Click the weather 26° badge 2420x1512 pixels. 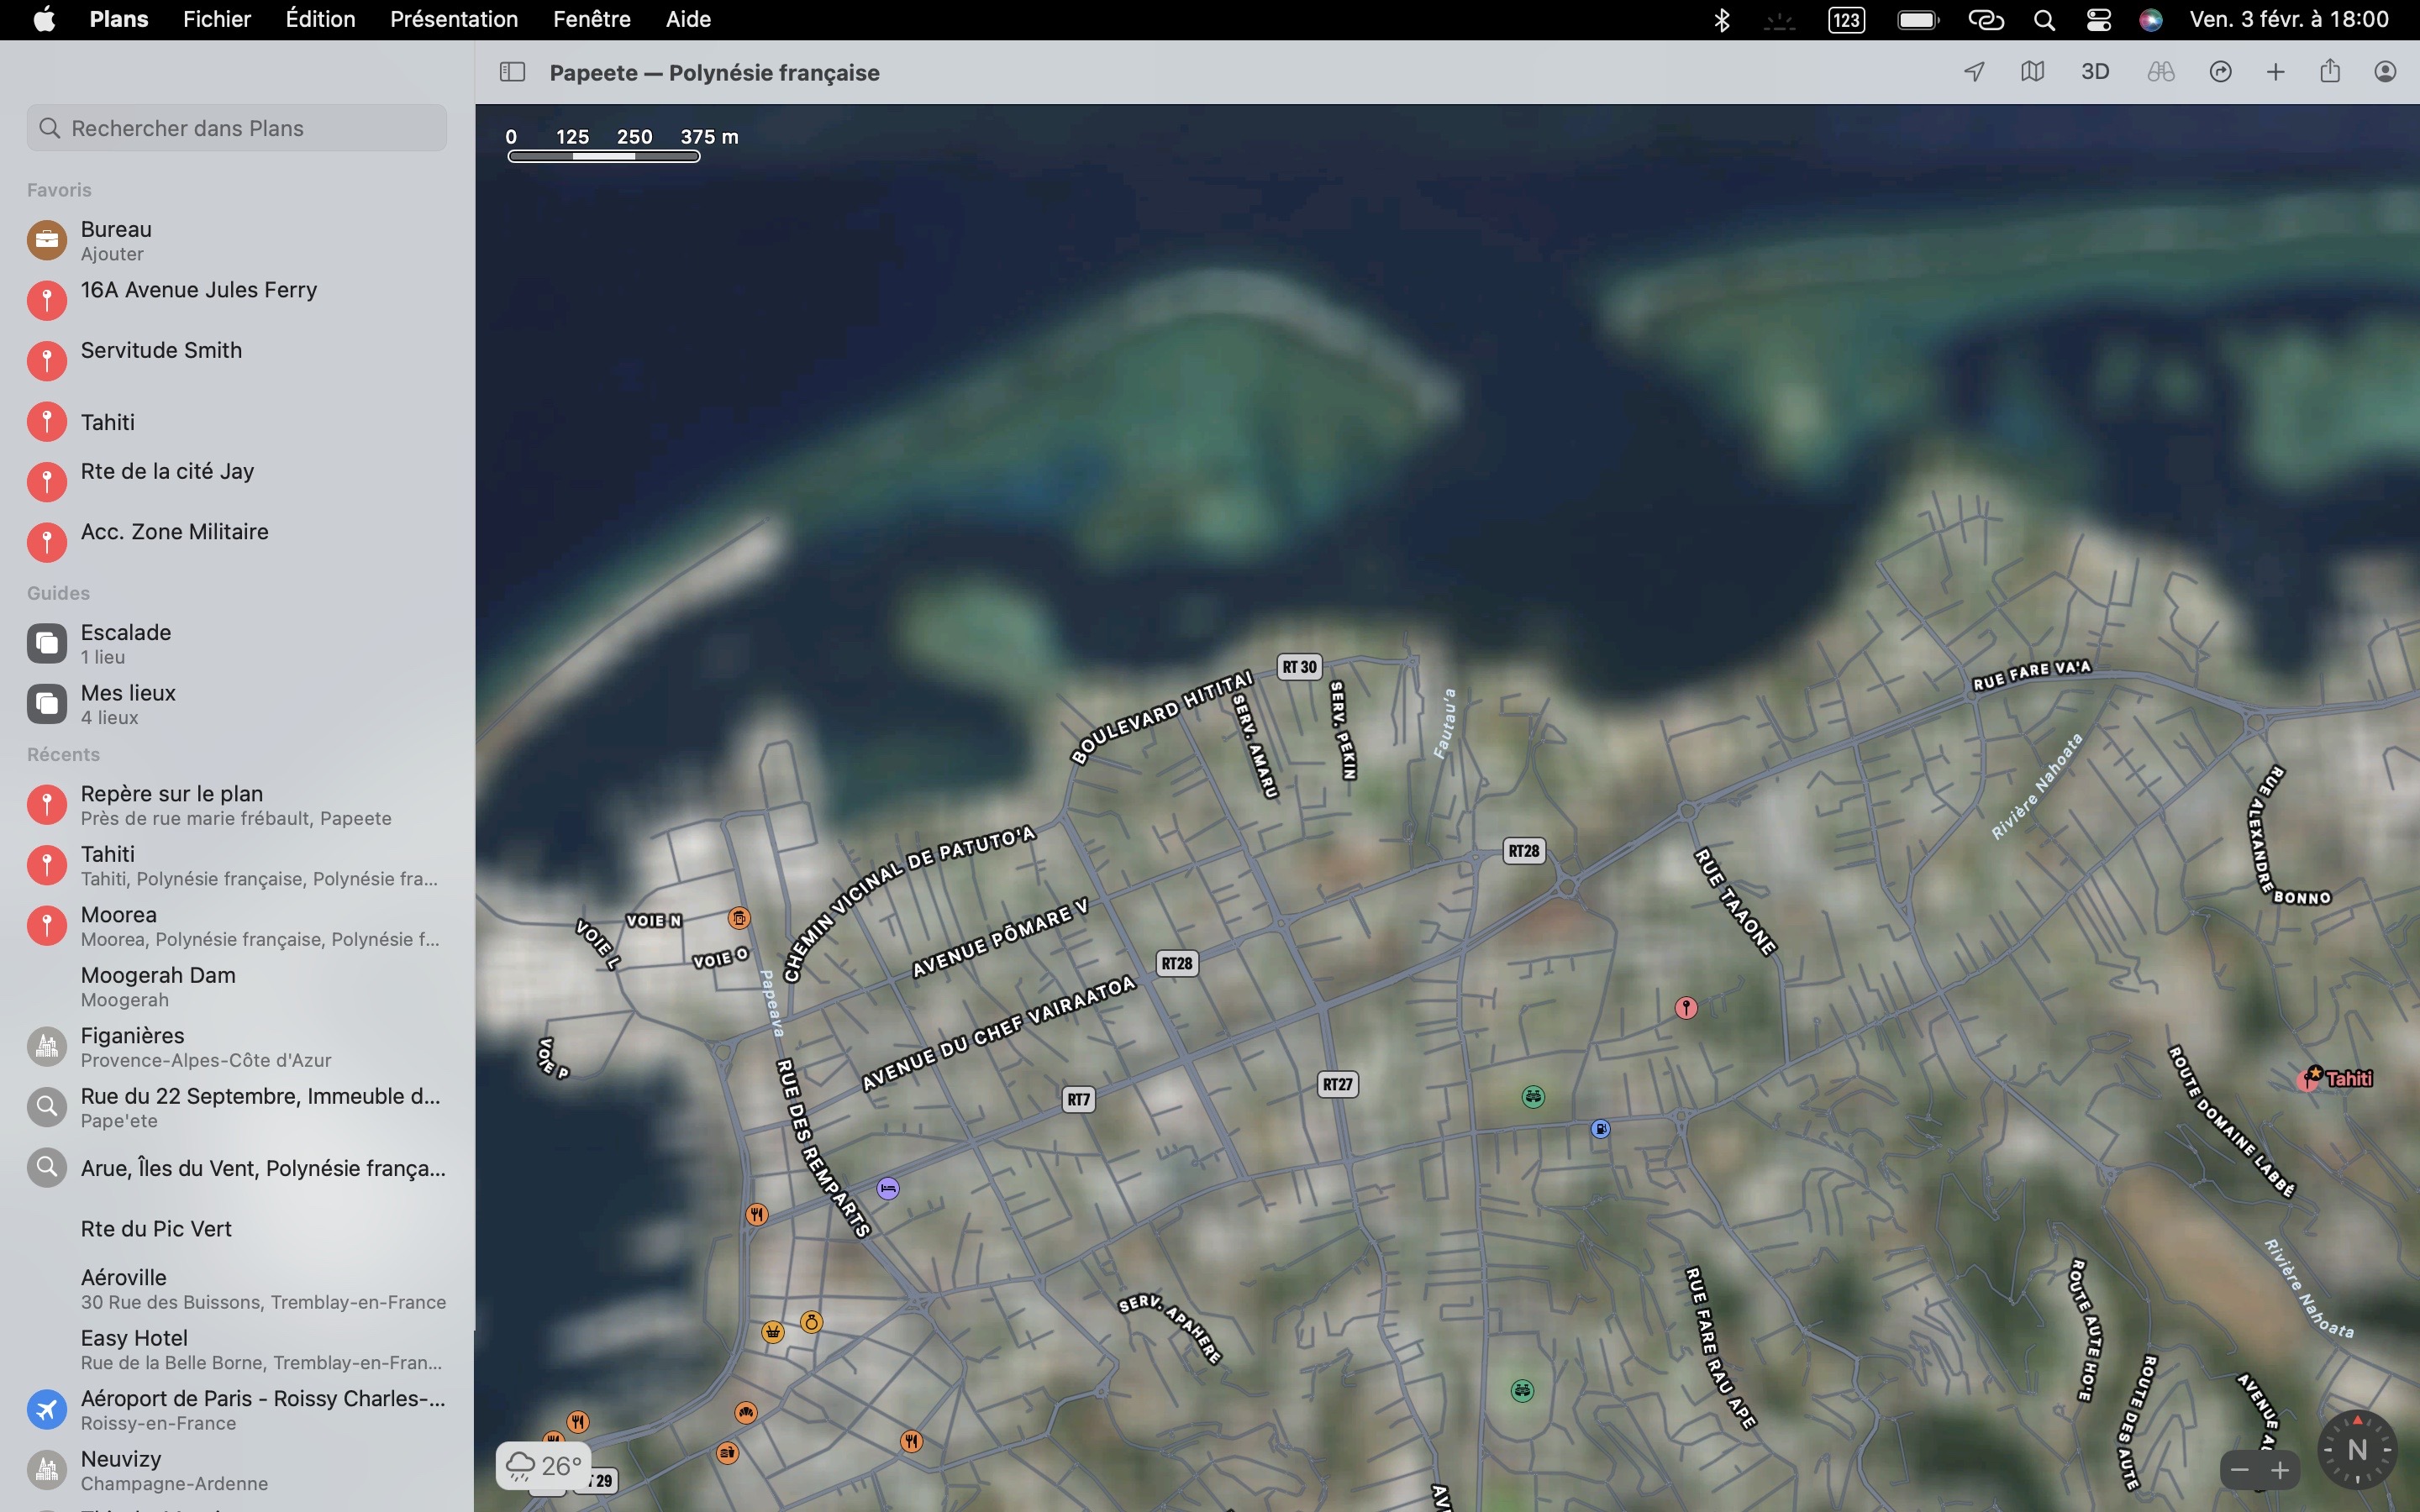[543, 1466]
